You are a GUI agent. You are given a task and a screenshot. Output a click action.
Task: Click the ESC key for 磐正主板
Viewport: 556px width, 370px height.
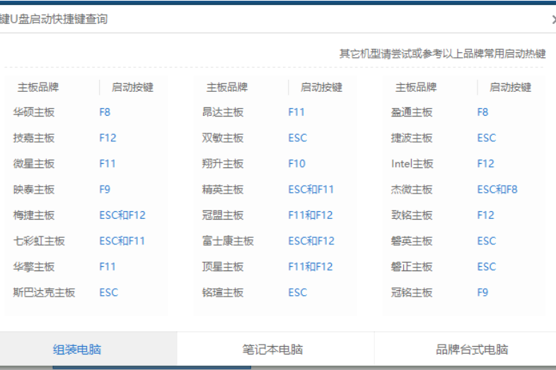[x=487, y=267]
